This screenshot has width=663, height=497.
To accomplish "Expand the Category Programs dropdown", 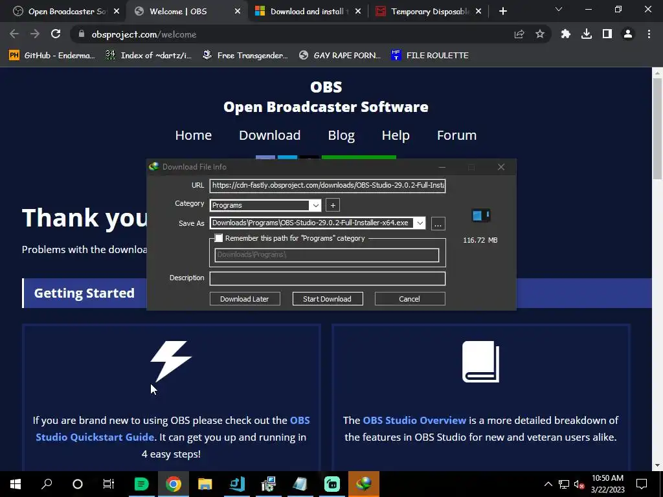I will pyautogui.click(x=315, y=205).
